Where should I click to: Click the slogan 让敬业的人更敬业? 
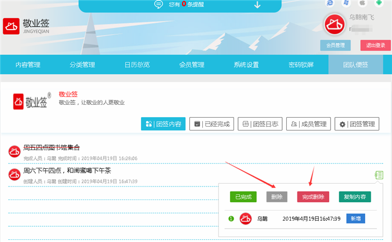point(102,103)
